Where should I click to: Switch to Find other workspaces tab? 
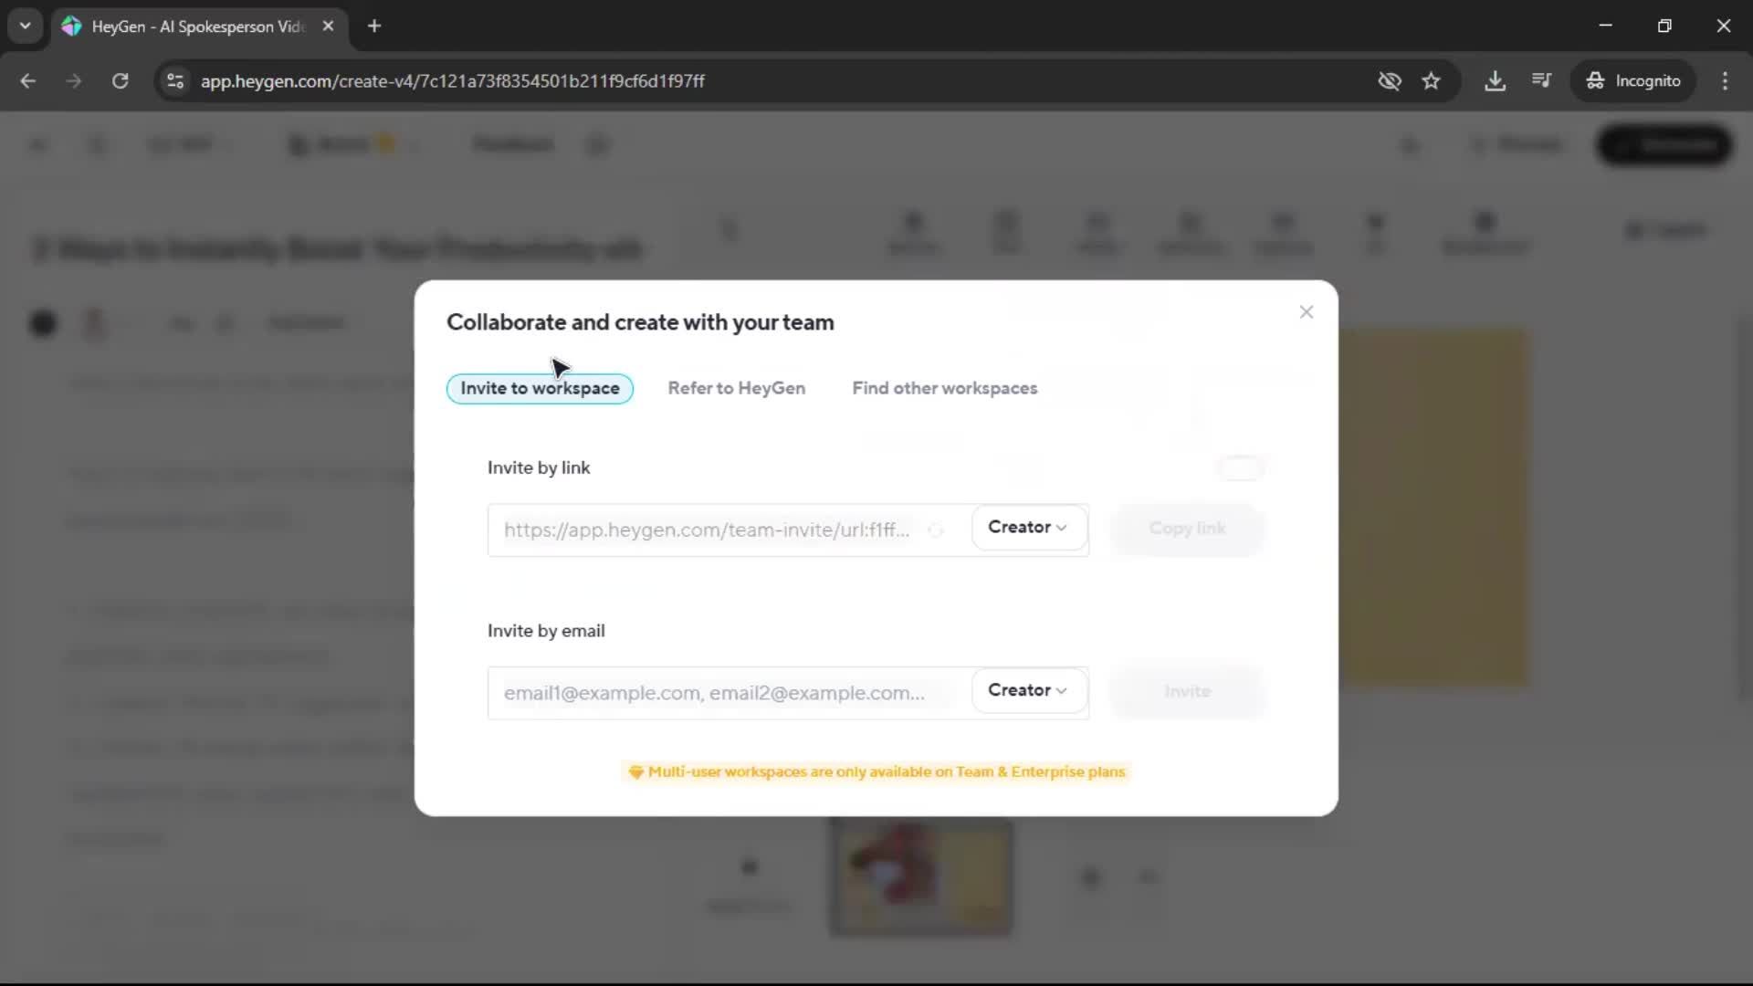[944, 388]
